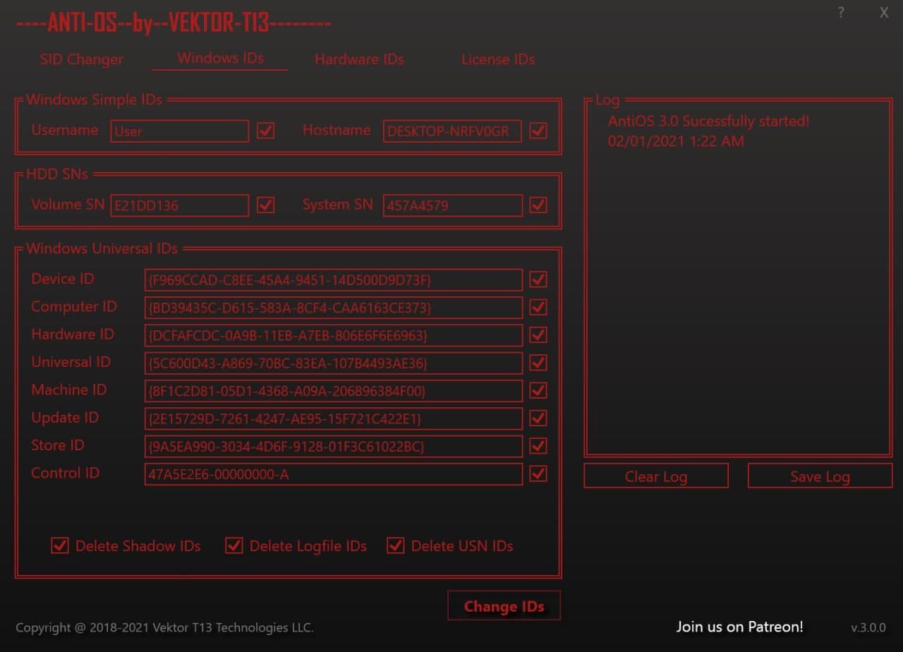
Task: Disable Delete Shadow IDs option
Action: [x=60, y=545]
